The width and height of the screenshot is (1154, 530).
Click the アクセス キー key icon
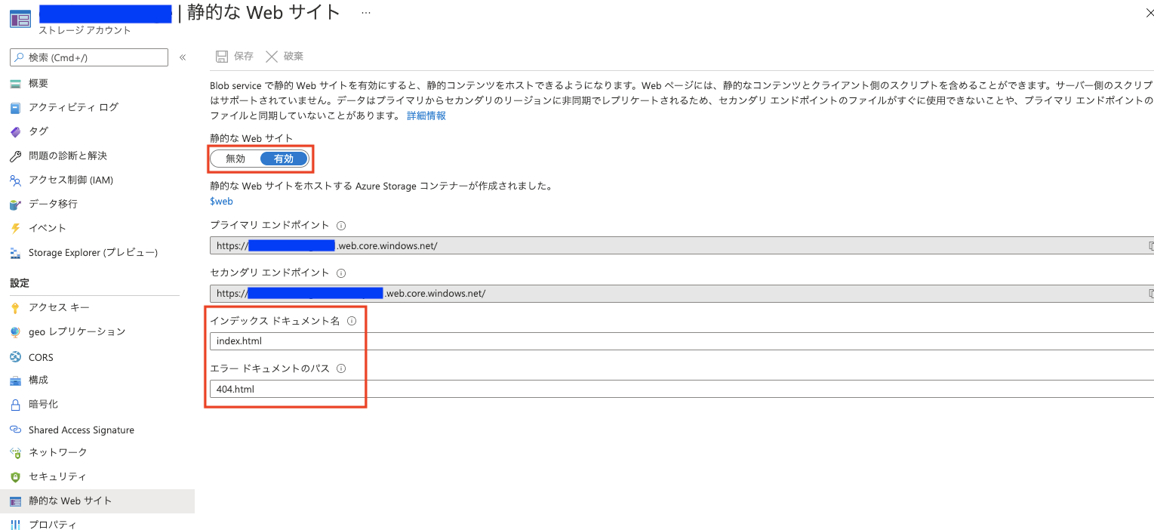[16, 308]
